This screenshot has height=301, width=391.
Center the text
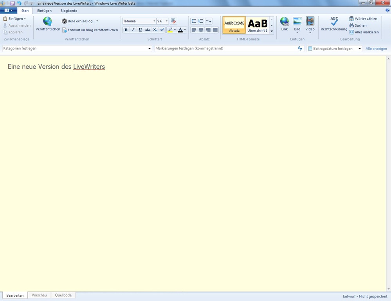pos(201,30)
